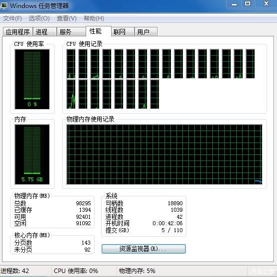
Task: Switch to the 应用程序 tab
Action: pyautogui.click(x=17, y=32)
